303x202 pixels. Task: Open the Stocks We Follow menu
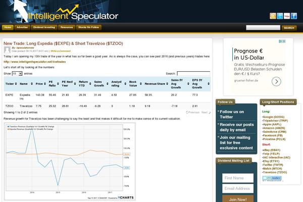(x=88, y=27)
